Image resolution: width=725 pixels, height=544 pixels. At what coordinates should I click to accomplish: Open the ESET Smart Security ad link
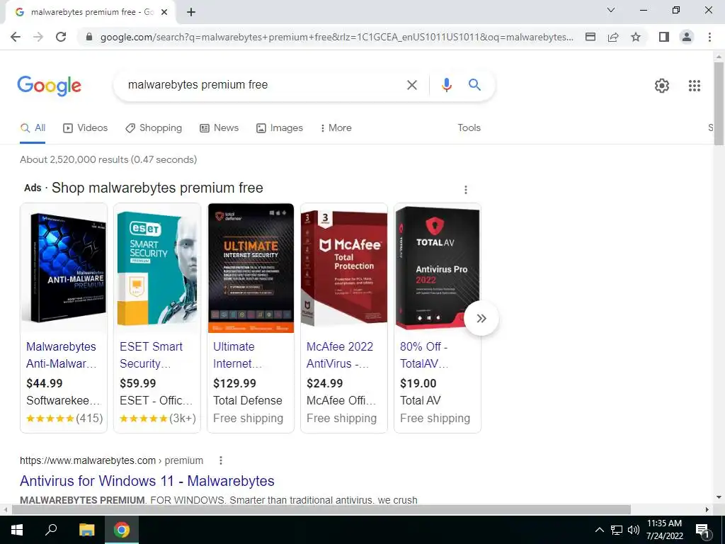click(x=152, y=356)
